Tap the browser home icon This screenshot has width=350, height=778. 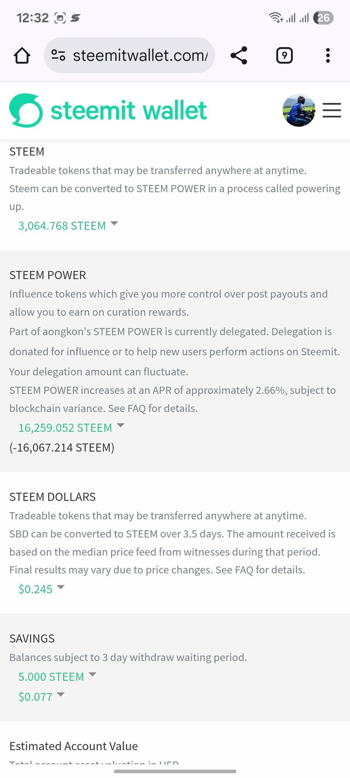click(x=22, y=55)
